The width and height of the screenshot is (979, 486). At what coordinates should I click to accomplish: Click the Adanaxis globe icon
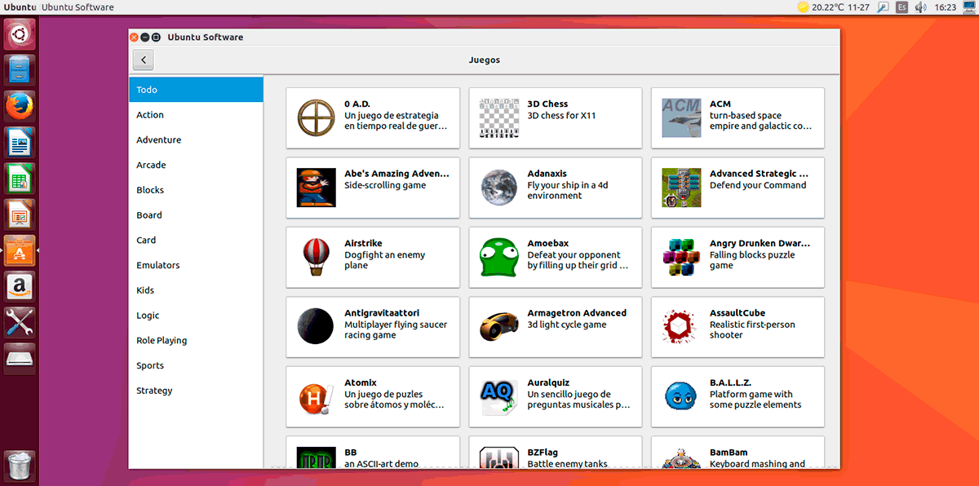(498, 188)
